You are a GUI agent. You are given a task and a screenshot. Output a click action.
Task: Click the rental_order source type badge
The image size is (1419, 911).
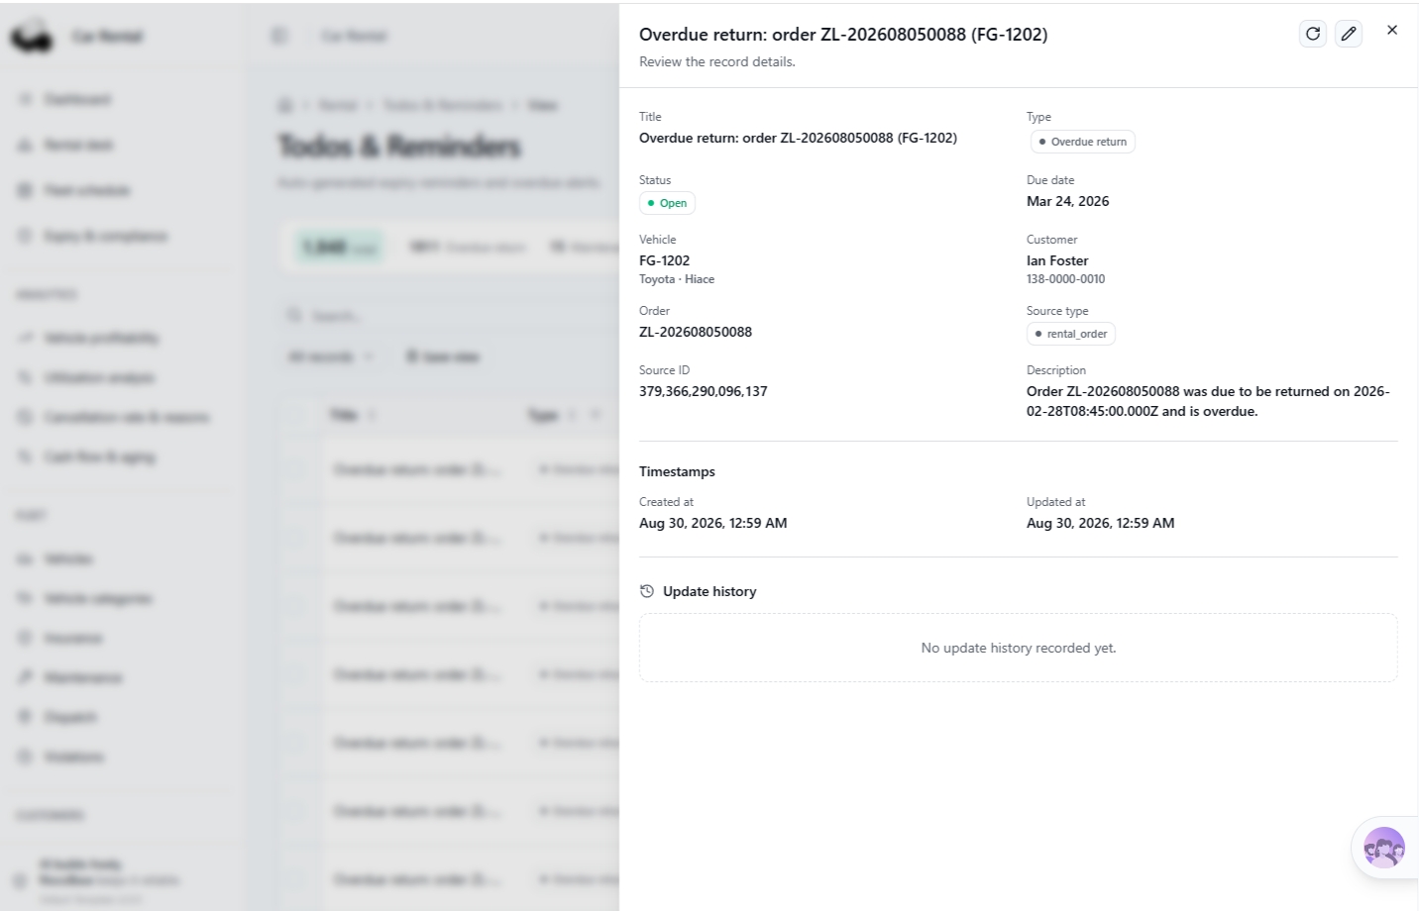point(1071,334)
